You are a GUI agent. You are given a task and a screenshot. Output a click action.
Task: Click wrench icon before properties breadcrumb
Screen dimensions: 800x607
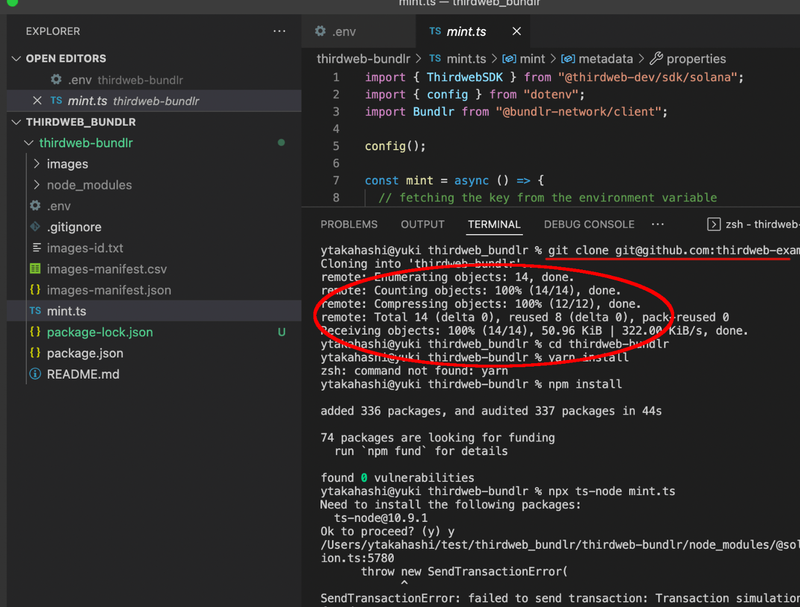coord(656,58)
